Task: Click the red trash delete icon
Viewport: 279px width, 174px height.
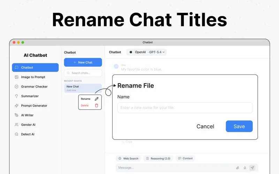Action: pyautogui.click(x=97, y=105)
